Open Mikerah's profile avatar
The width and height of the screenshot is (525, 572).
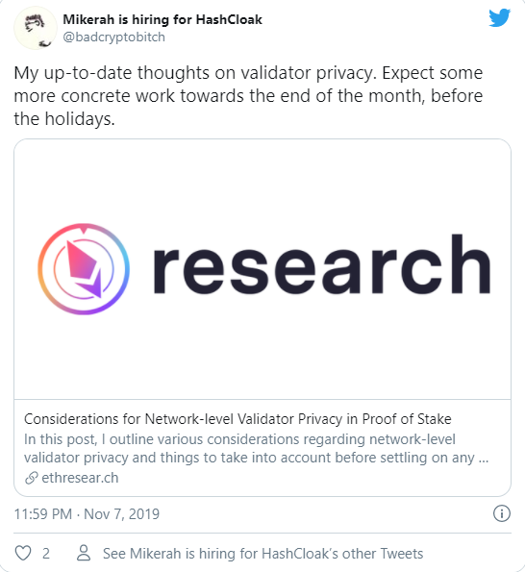[36, 28]
